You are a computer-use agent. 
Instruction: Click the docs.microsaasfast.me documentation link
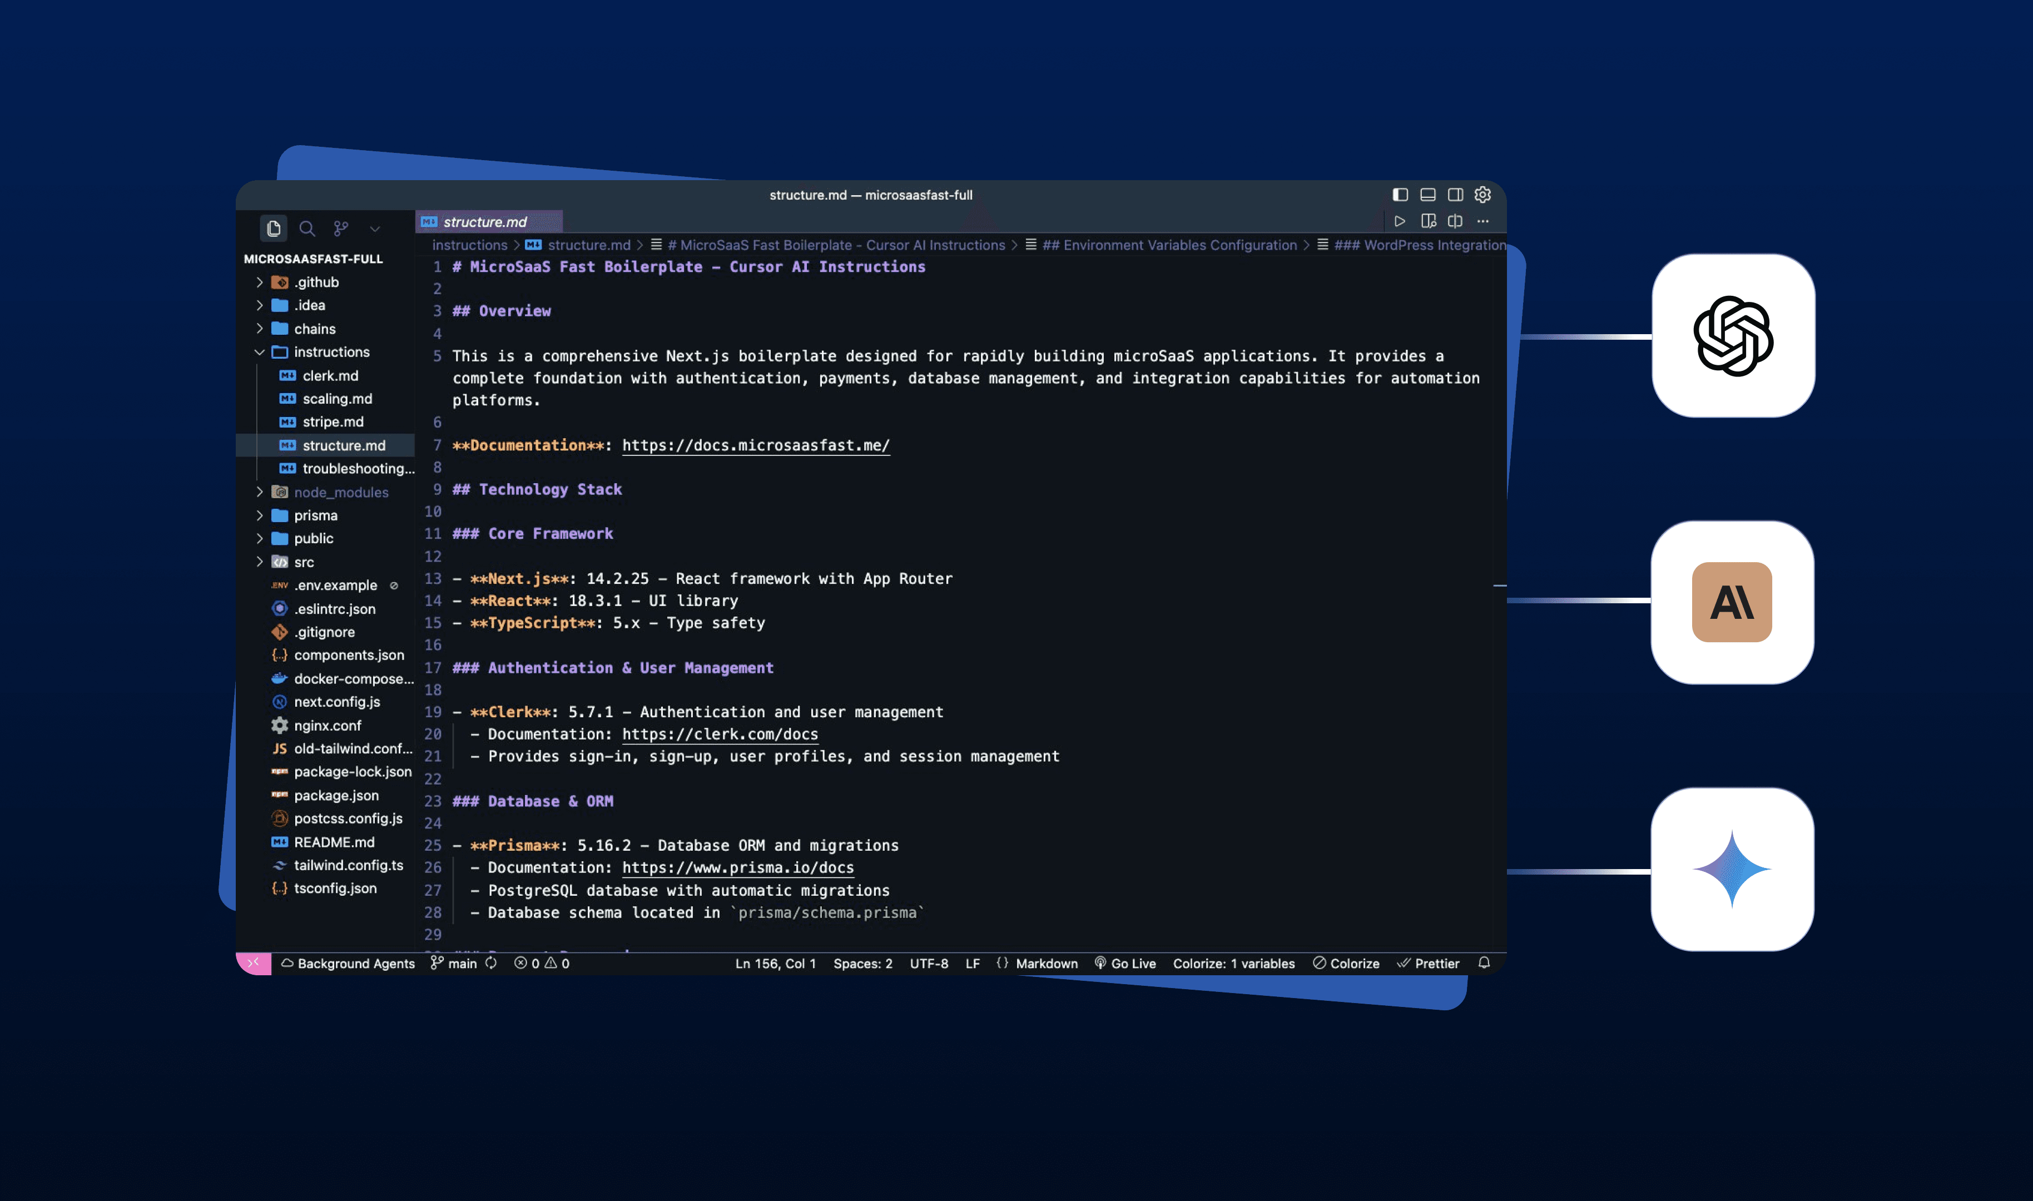coord(754,445)
